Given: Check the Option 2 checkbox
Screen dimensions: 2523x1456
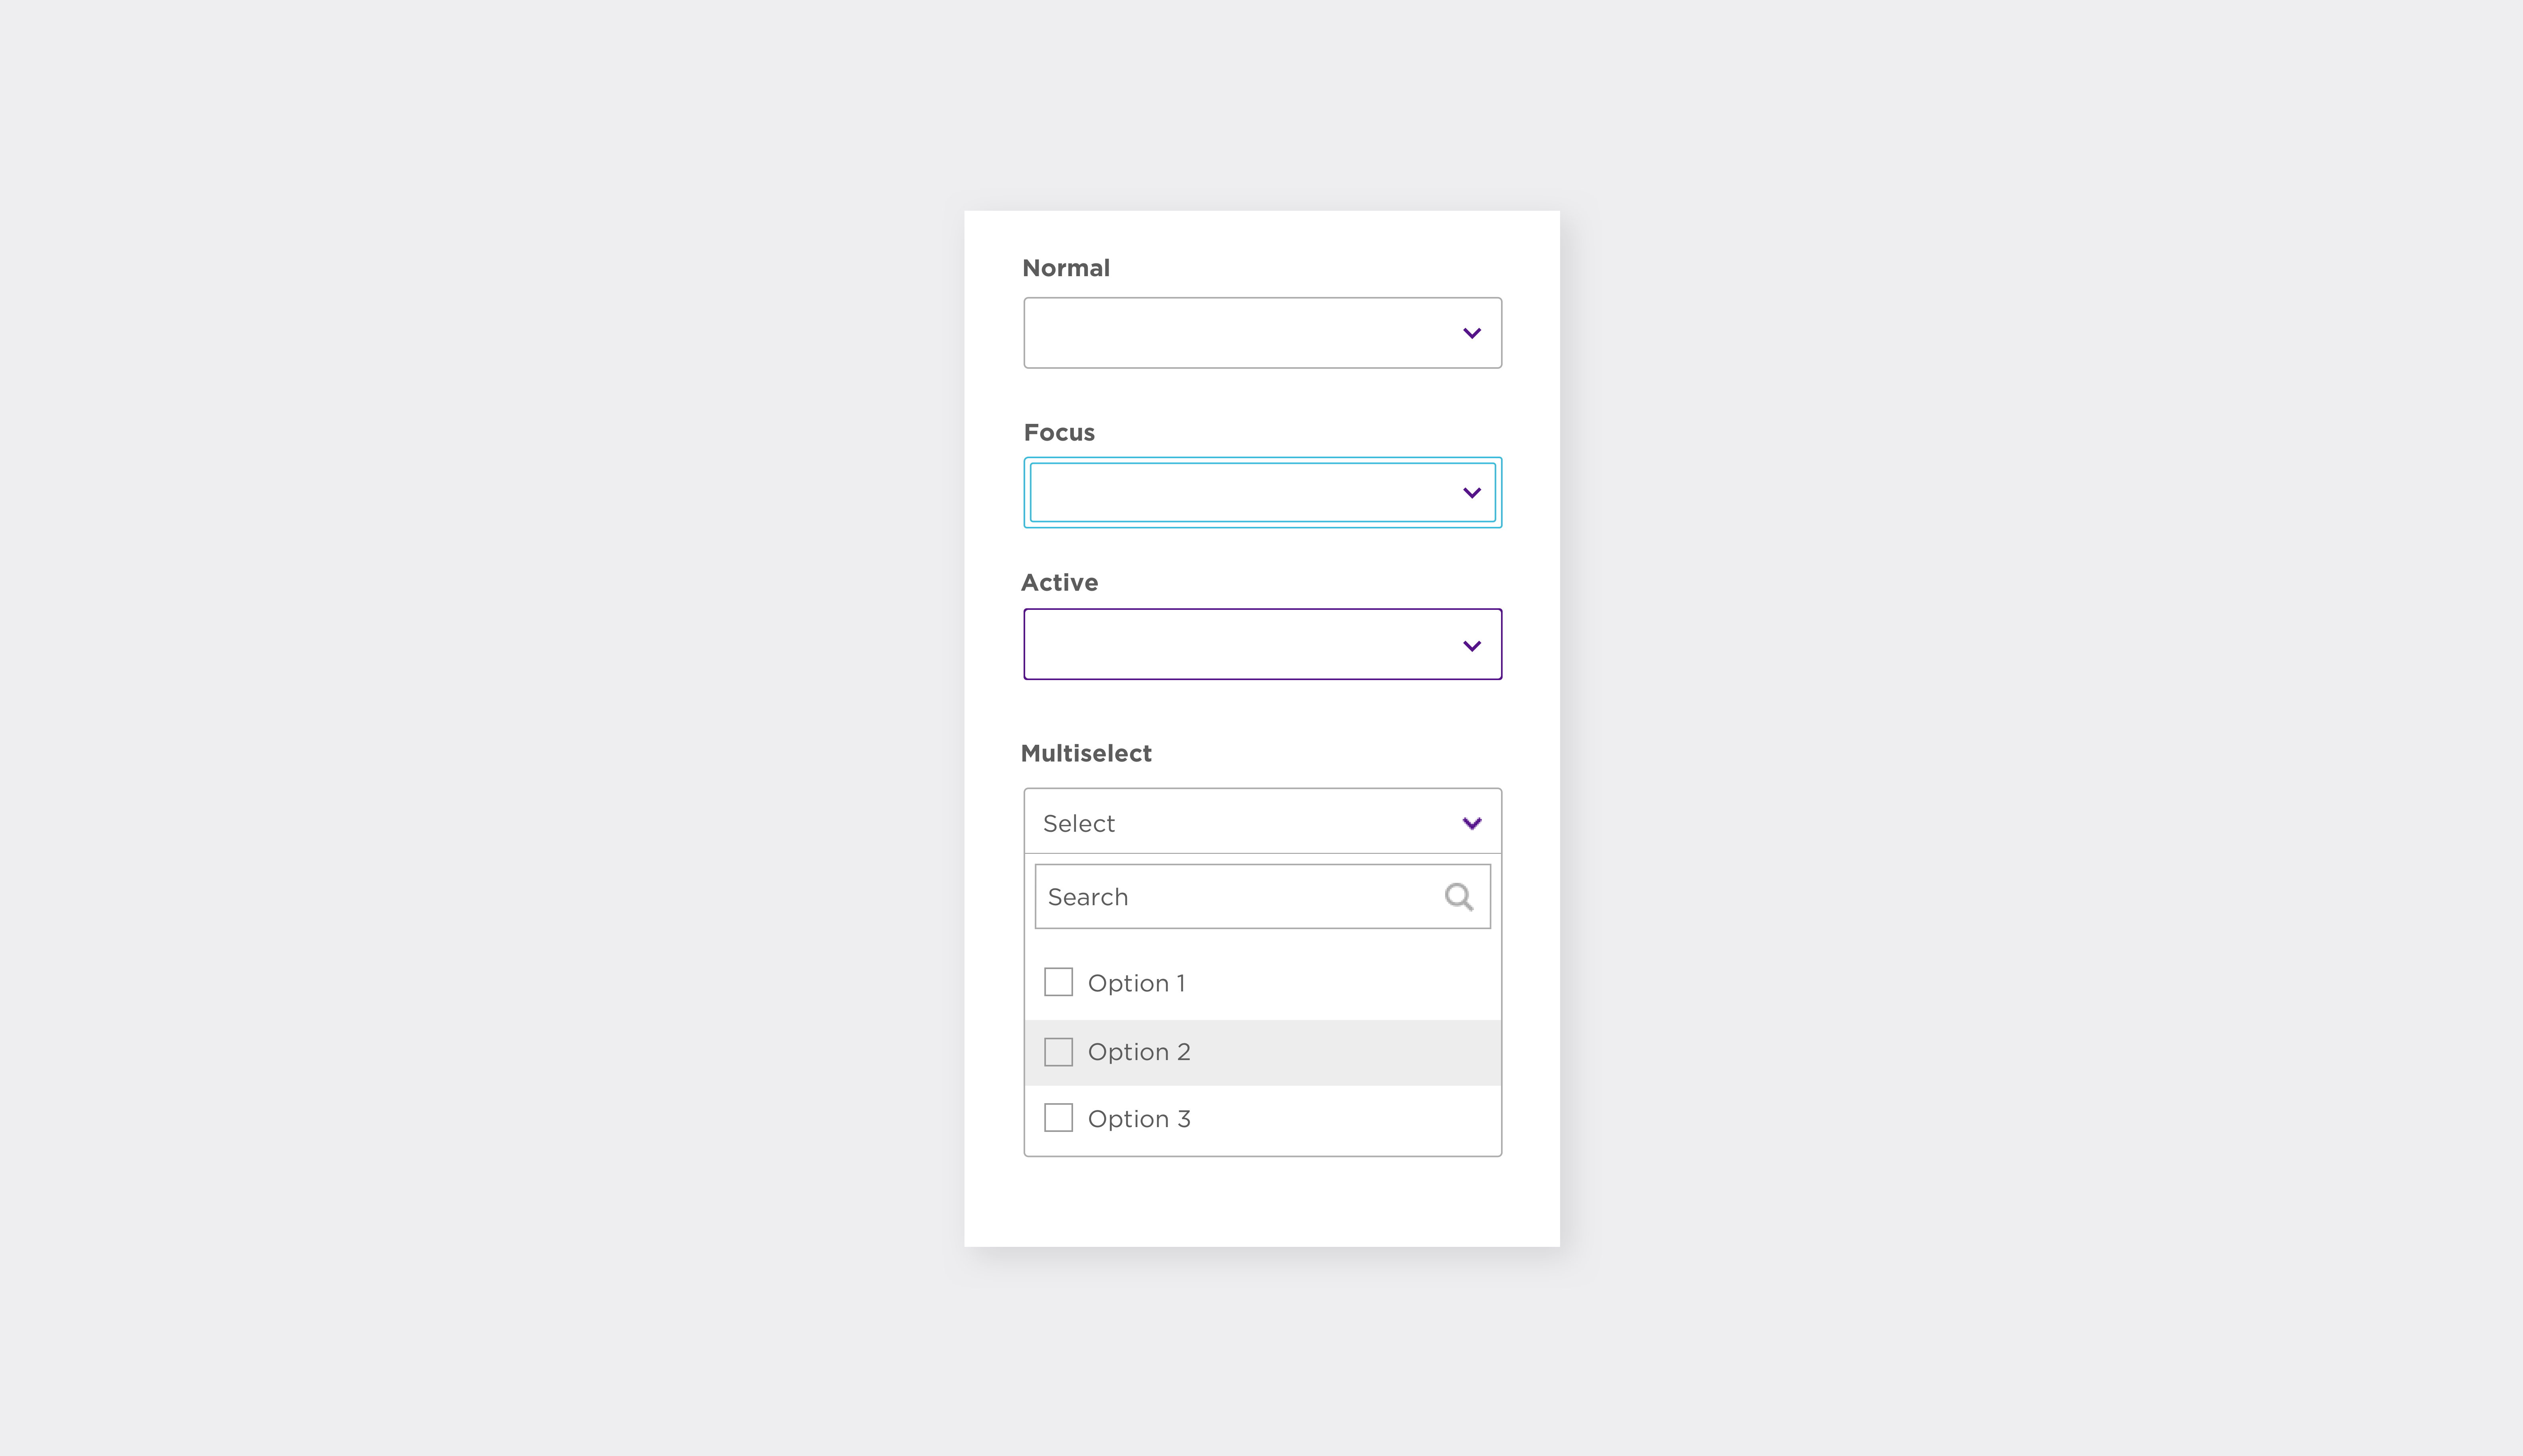Looking at the screenshot, I should (1058, 1052).
